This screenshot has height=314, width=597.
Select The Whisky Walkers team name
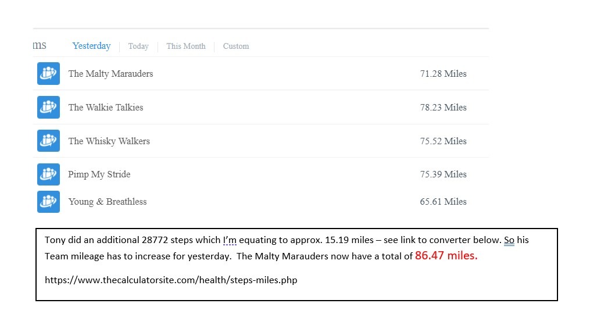click(x=109, y=141)
